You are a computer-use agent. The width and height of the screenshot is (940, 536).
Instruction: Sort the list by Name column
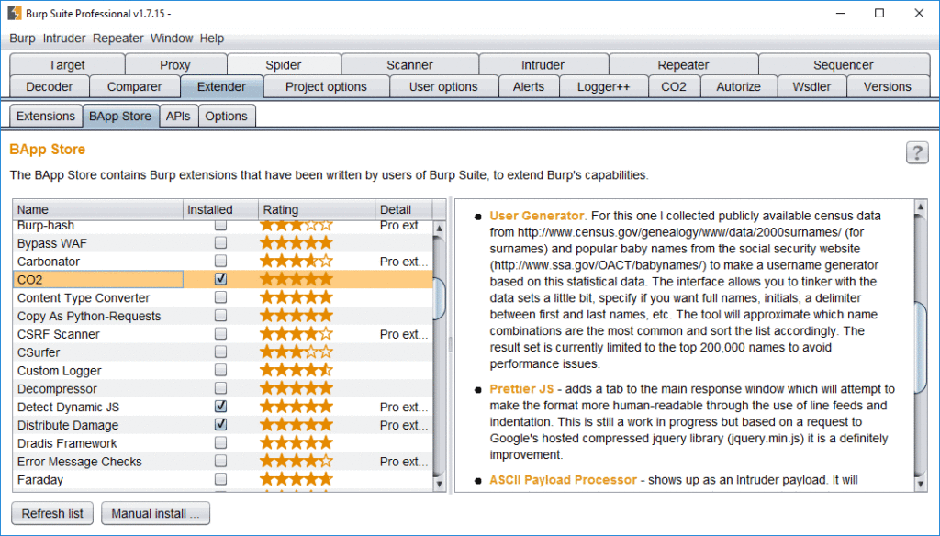coord(97,209)
